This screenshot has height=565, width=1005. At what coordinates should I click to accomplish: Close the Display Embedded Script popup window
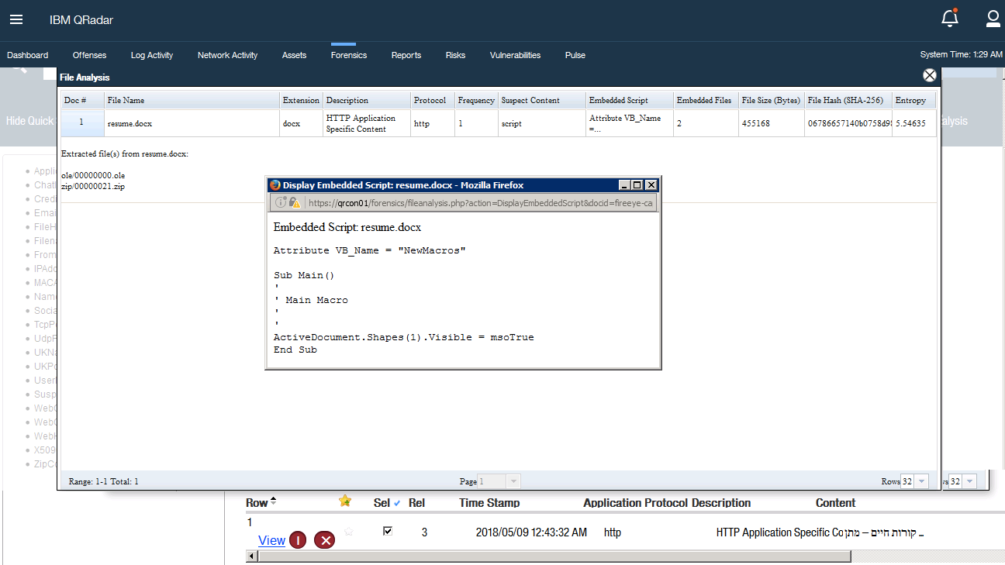click(x=651, y=185)
